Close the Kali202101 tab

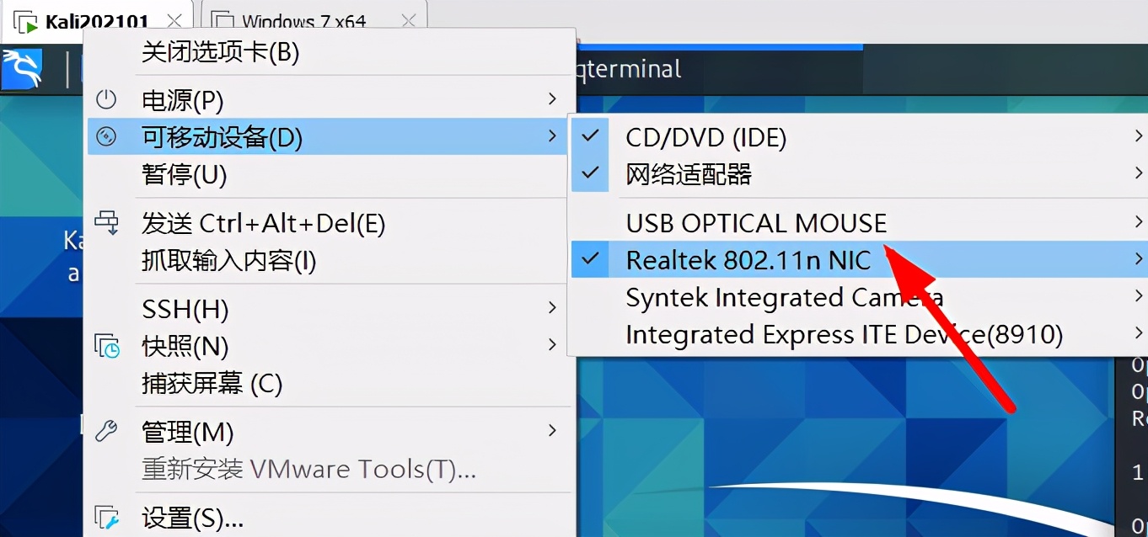tap(174, 21)
